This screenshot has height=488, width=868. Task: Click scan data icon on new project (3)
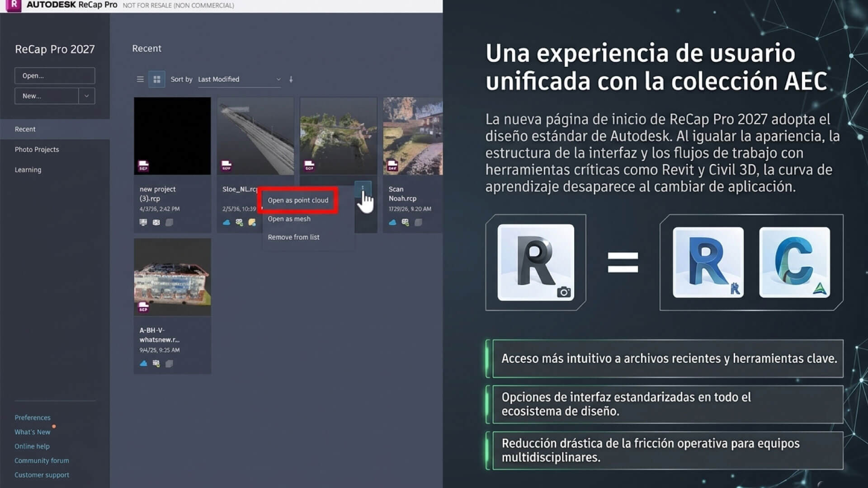click(x=156, y=222)
